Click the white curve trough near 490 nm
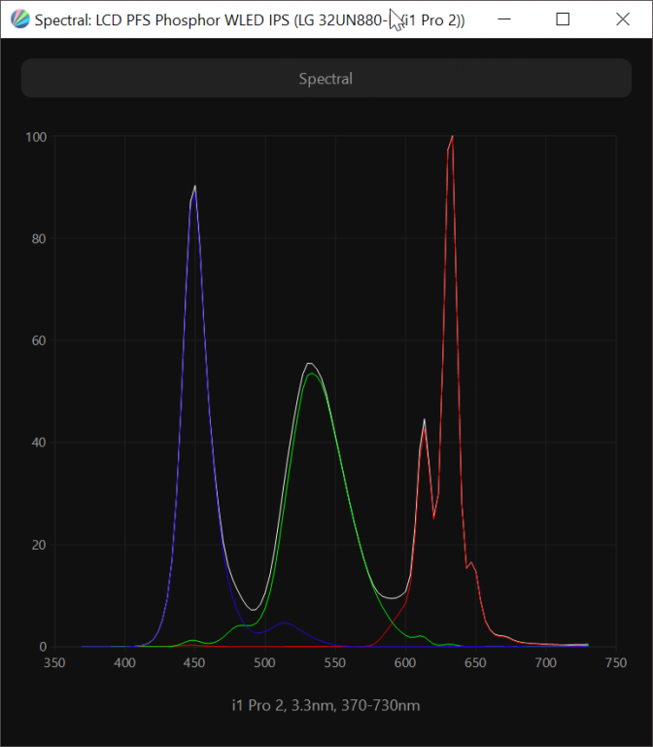The image size is (653, 747). coord(253,610)
